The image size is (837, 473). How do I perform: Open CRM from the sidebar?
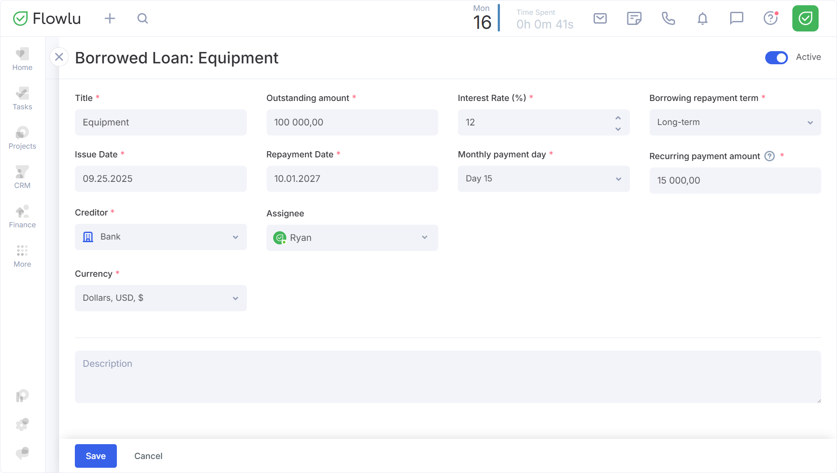click(22, 177)
